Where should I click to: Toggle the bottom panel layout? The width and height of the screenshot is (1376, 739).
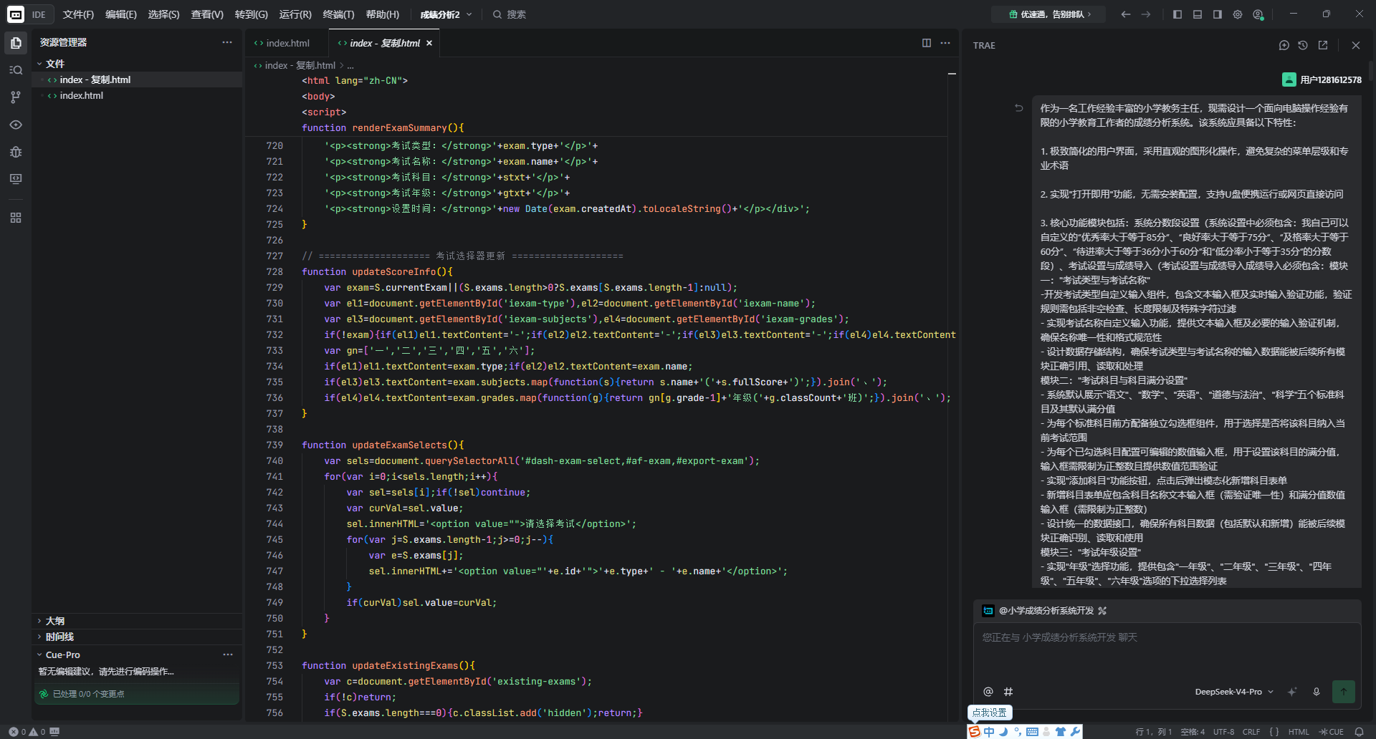click(1198, 14)
